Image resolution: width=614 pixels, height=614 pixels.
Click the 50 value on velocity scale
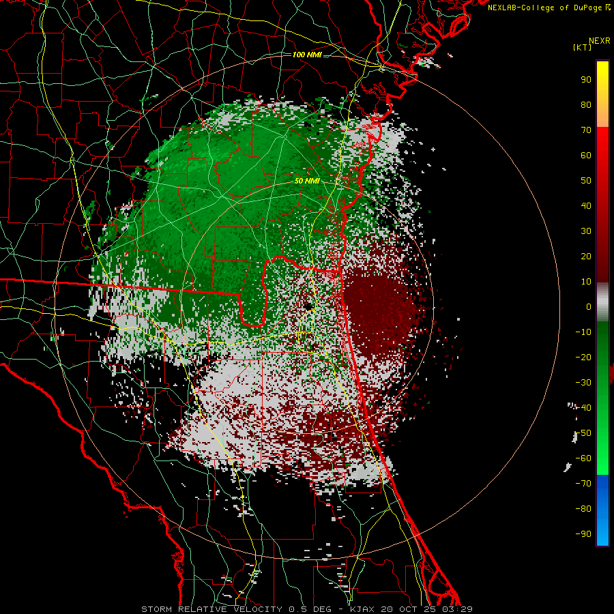point(586,181)
